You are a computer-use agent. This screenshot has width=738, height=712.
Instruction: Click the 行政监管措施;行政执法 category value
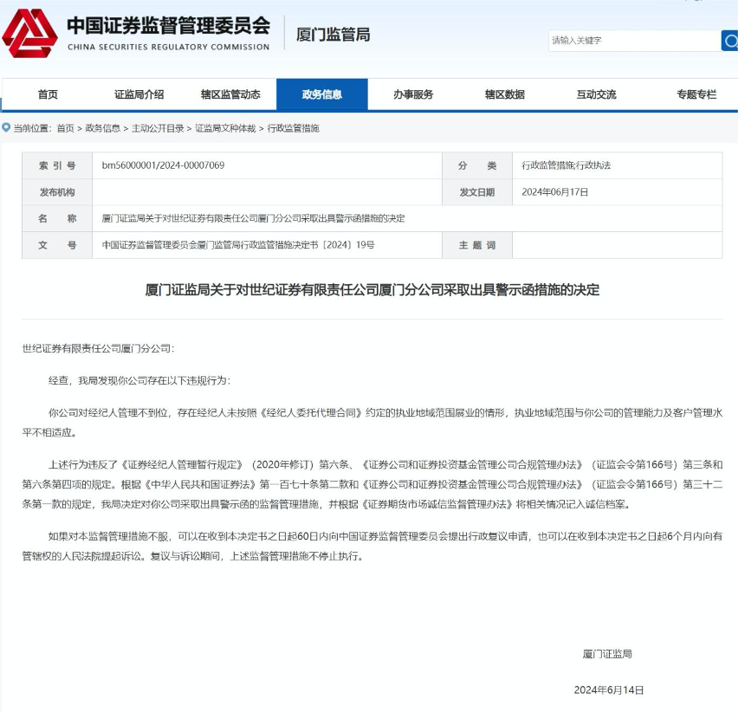pyautogui.click(x=566, y=165)
